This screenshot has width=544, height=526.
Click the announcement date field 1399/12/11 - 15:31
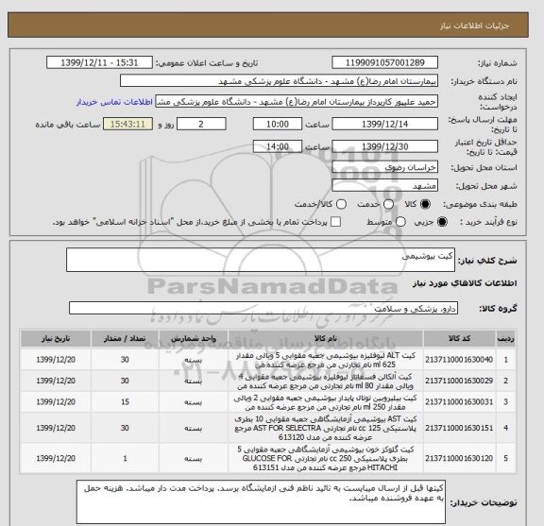[99, 63]
